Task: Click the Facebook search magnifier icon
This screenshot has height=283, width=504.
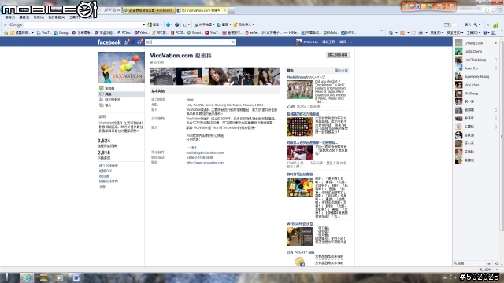Action: pos(233,42)
